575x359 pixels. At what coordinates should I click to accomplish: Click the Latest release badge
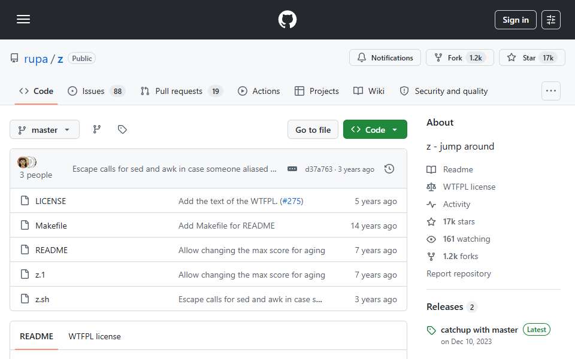tap(537, 330)
